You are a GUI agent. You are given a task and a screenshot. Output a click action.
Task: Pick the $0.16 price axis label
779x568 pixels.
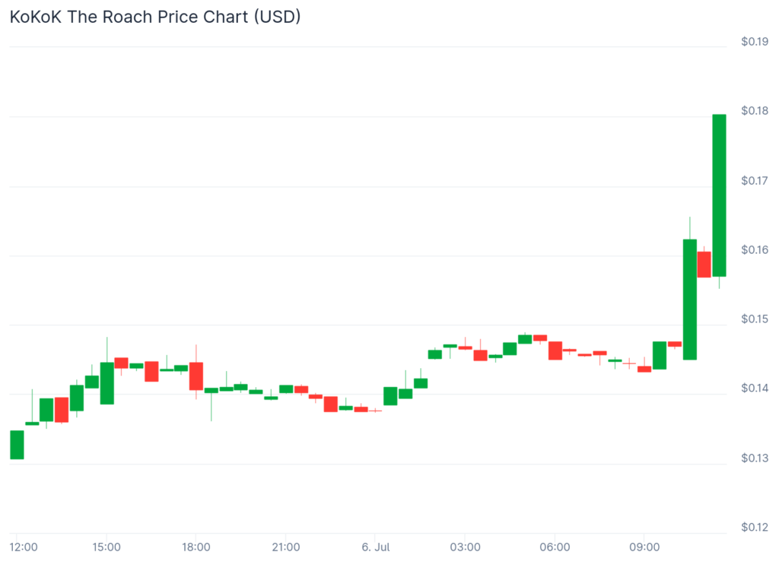(754, 250)
